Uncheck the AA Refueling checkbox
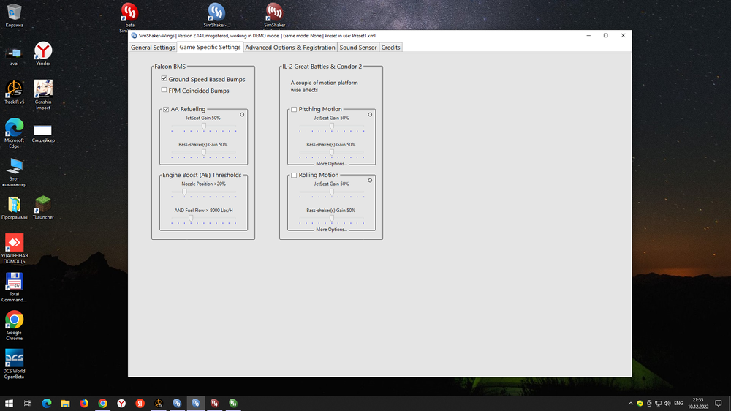731x411 pixels. (166, 109)
